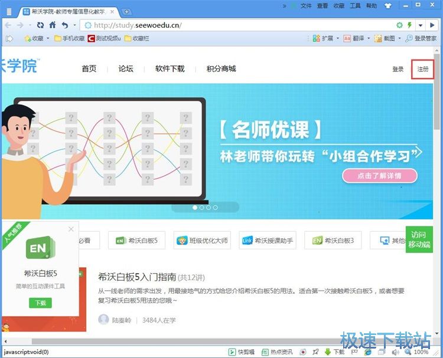Screen dimensions: 443x358
Task: Click the green compatibility mode icon
Action: click(399, 25)
